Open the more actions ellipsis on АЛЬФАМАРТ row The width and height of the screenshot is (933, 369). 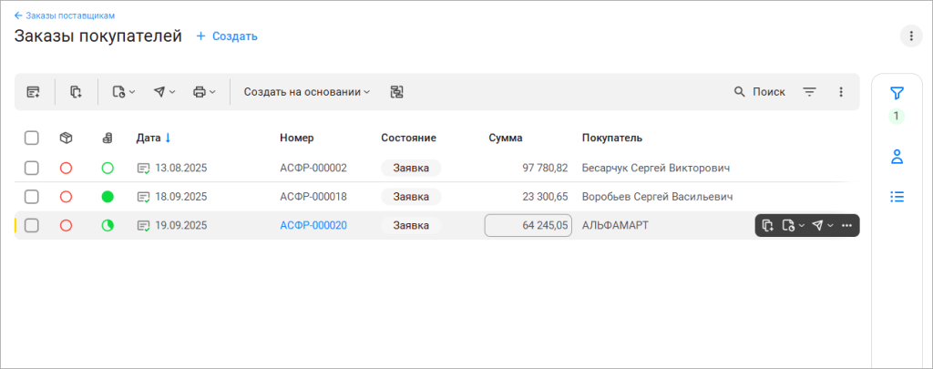point(846,226)
